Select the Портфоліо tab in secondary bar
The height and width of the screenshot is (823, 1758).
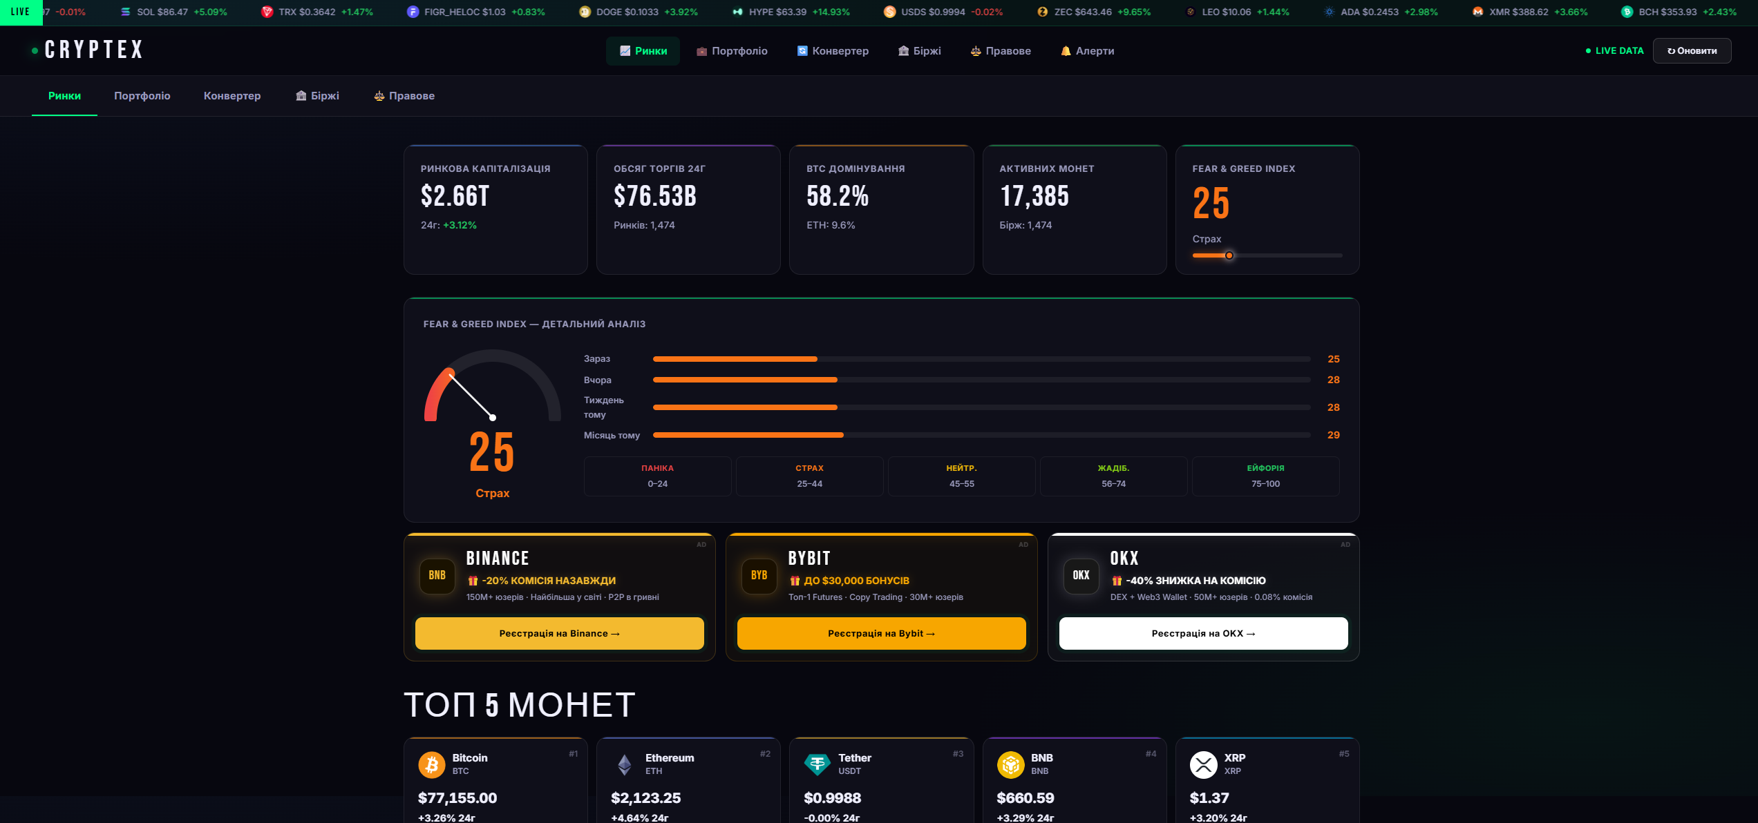[x=142, y=96]
